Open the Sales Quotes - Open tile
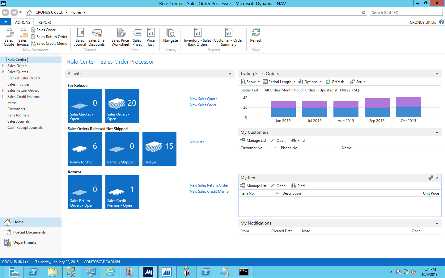 (x=85, y=106)
